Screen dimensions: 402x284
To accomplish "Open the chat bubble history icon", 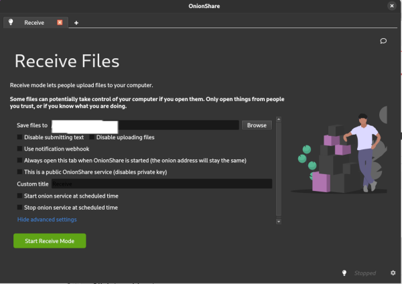I will click(383, 41).
